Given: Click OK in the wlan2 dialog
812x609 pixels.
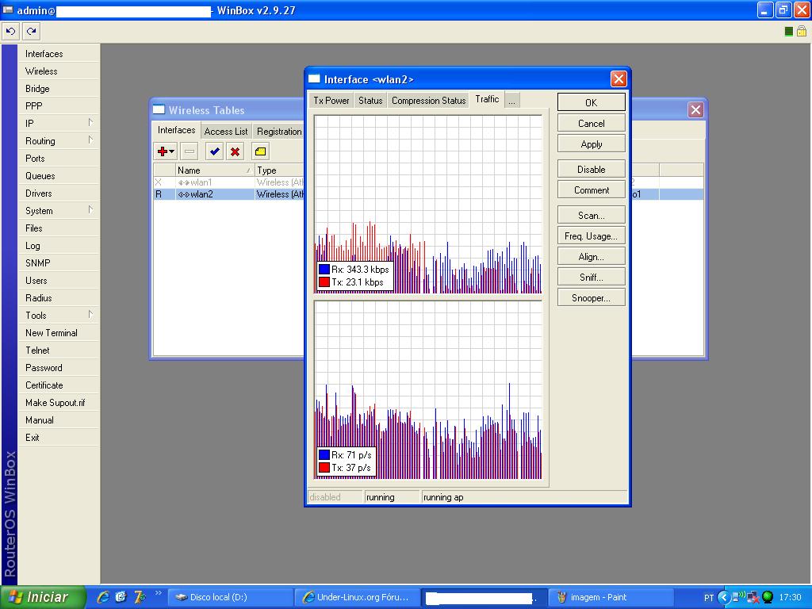Looking at the screenshot, I should [591, 102].
